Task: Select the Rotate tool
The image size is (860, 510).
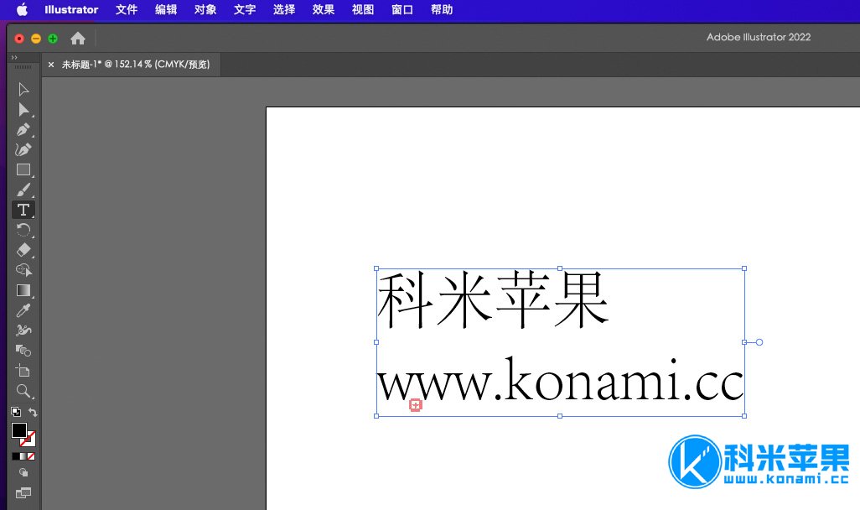Action: coord(23,230)
